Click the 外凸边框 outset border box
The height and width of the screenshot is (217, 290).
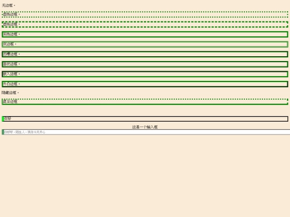tap(145, 84)
